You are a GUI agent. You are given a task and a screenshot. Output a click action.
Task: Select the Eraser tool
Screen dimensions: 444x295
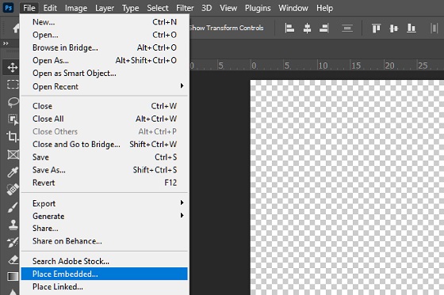(x=13, y=259)
